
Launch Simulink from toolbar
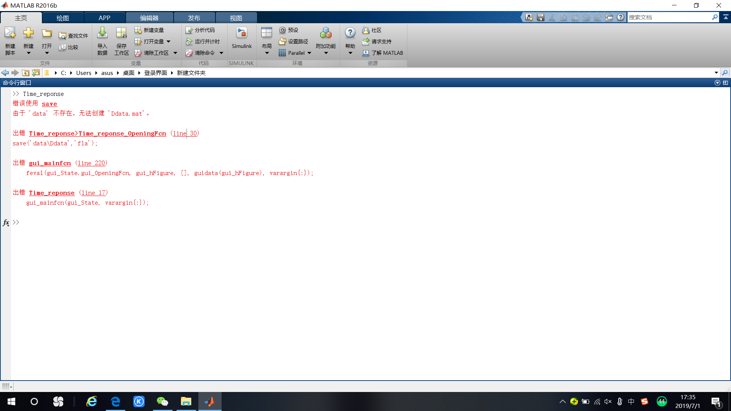point(242,38)
